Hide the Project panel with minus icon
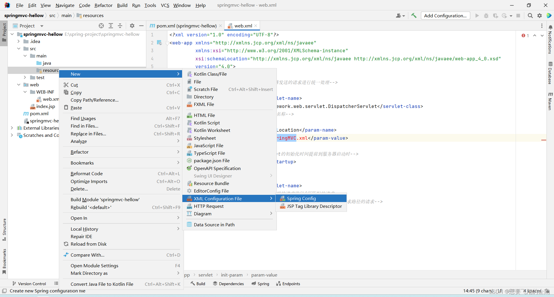The image size is (554, 297). (x=141, y=26)
